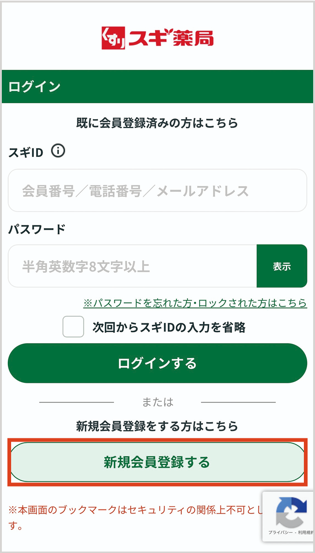
Task: Focus the スギID member number field
Action: point(157,191)
